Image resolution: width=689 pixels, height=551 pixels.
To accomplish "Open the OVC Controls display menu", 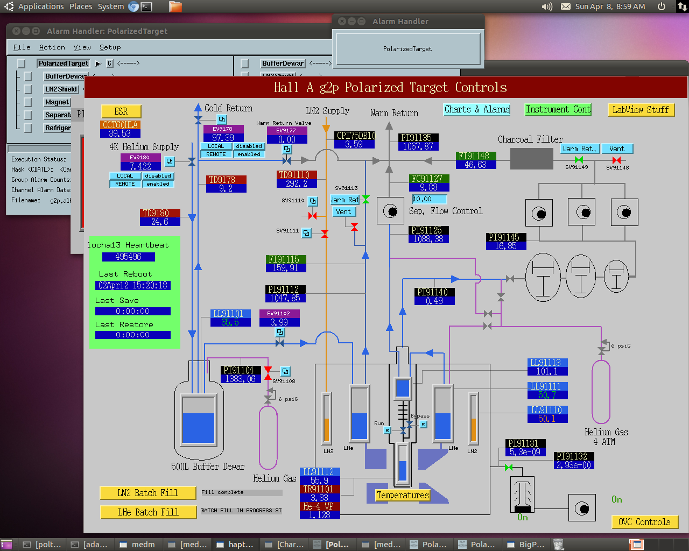I will [644, 522].
